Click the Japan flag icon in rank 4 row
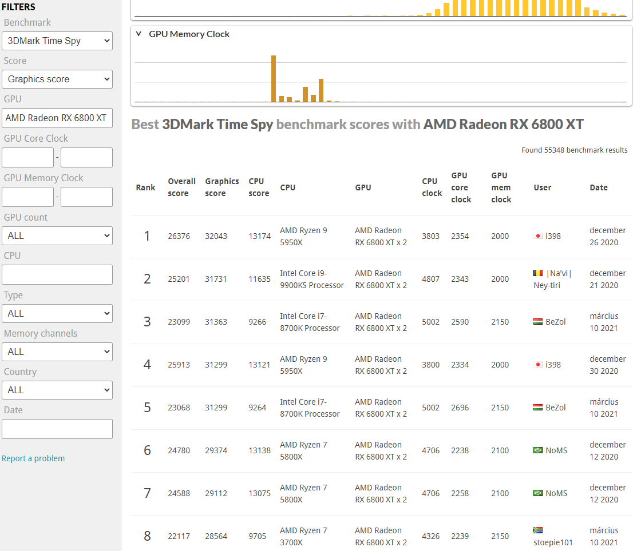641x551 pixels. [538, 365]
